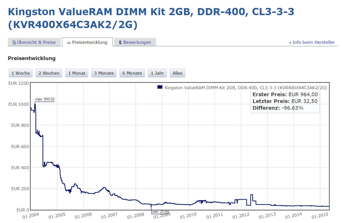Image resolution: width=342 pixels, height=223 pixels.
Task: Click the EUR 800 y-axis label
Action: 20,125
